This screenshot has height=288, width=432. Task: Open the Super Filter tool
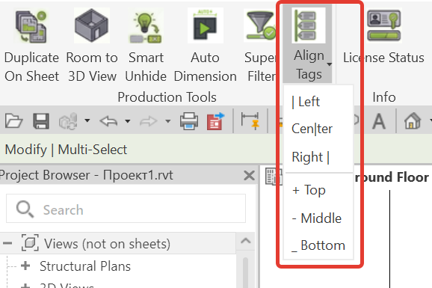point(260,46)
